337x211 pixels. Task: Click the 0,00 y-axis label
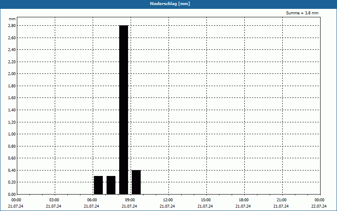coord(12,195)
